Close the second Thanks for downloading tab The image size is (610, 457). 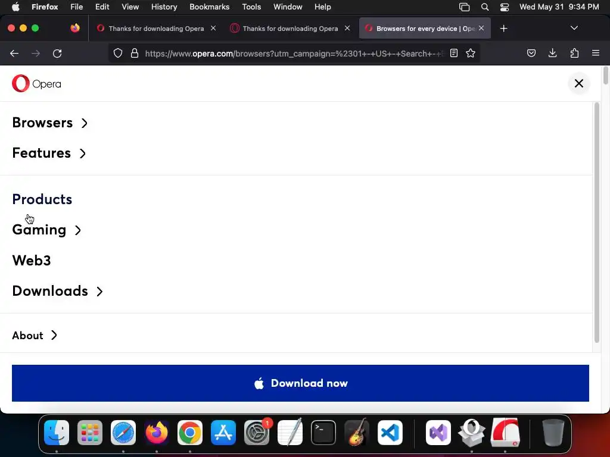coord(347,28)
